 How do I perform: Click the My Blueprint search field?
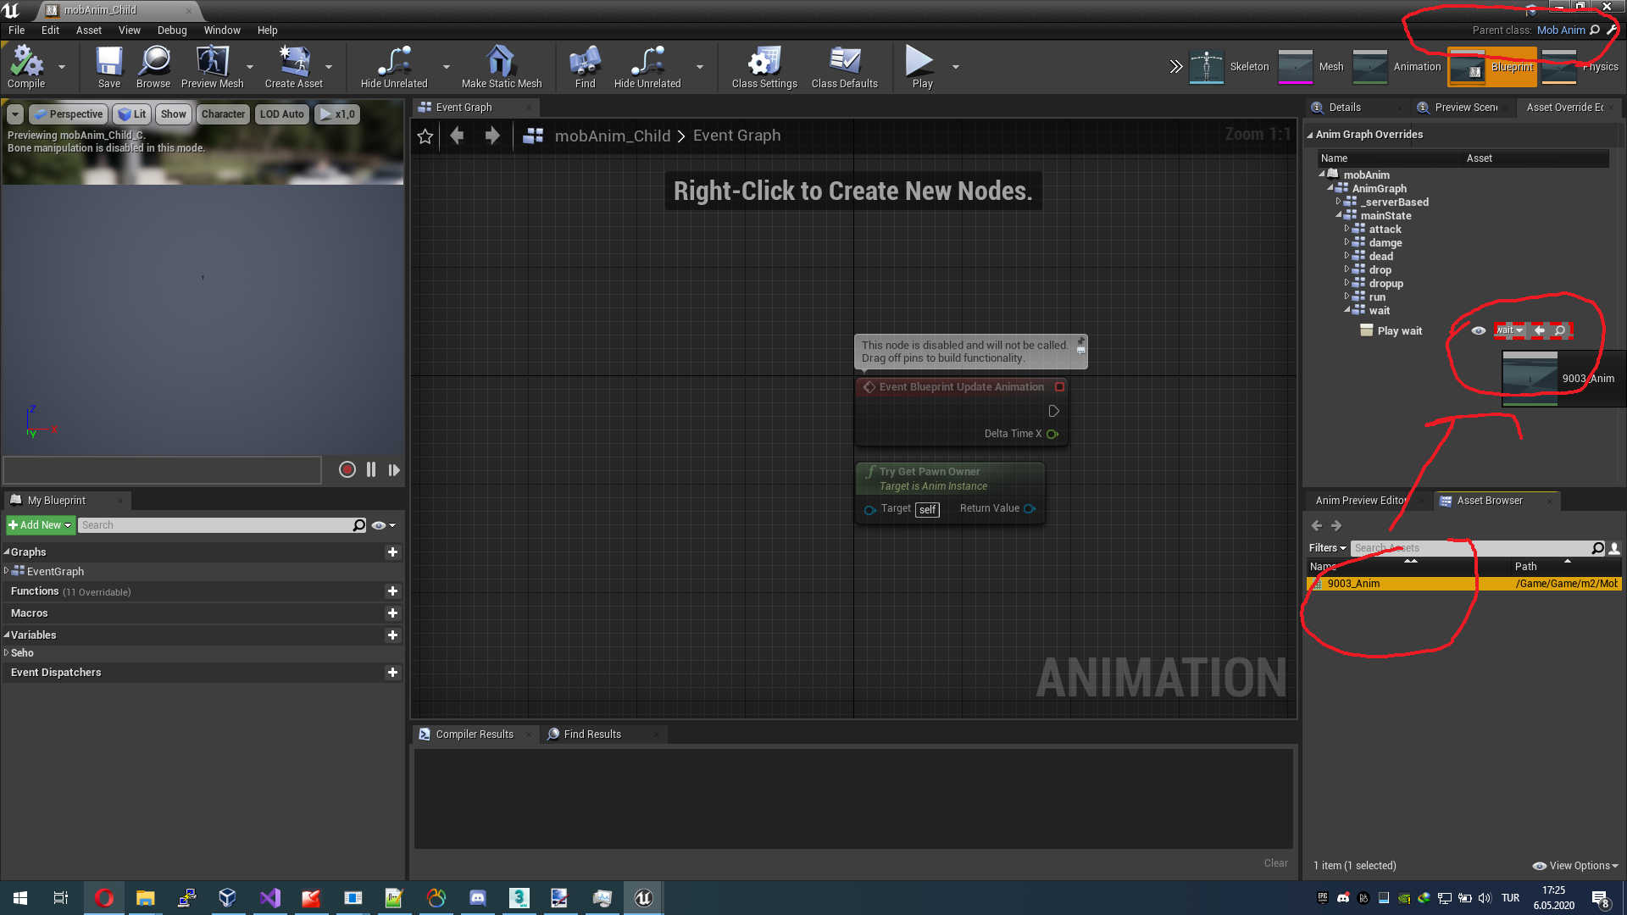tap(223, 525)
